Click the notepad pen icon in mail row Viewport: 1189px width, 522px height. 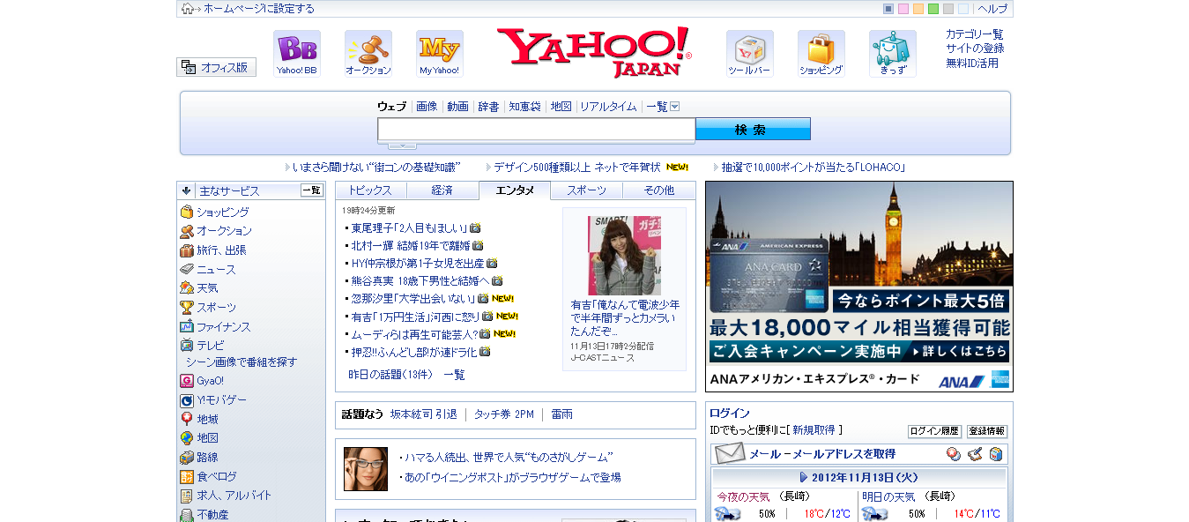pos(975,454)
